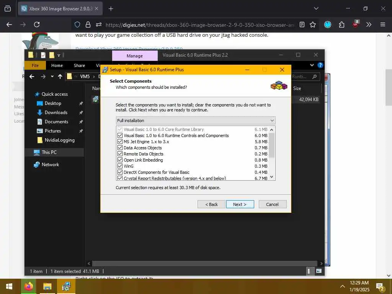Click components list scroll-up arrow
Viewport: 392px width, 294px height.
(x=272, y=129)
